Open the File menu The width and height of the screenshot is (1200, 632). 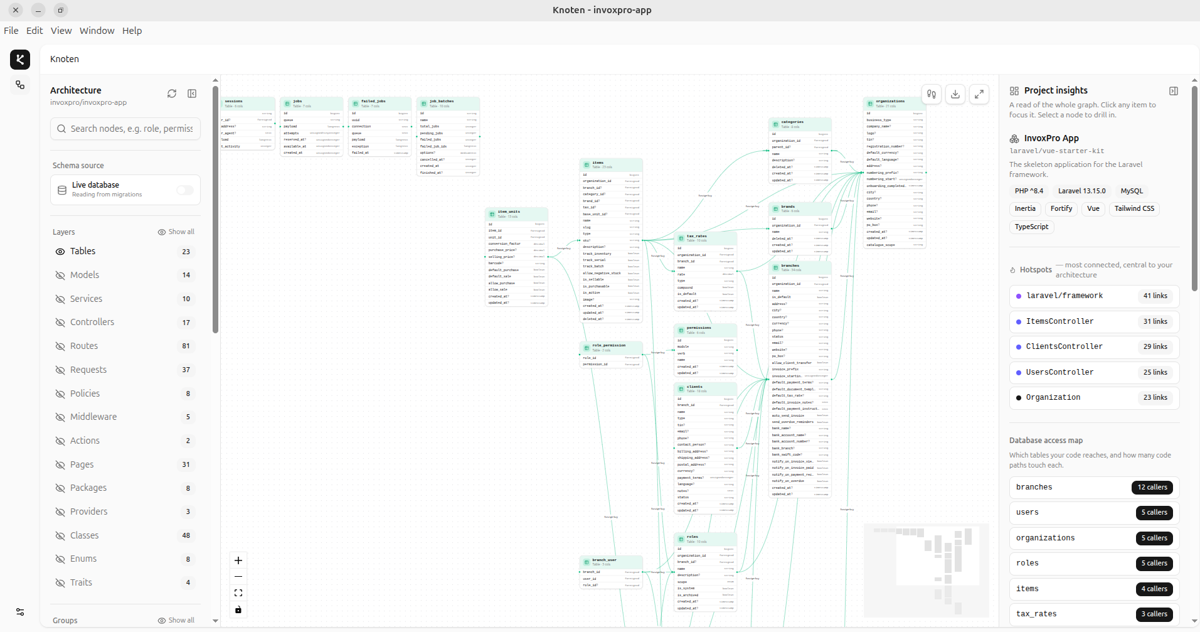[x=11, y=31]
